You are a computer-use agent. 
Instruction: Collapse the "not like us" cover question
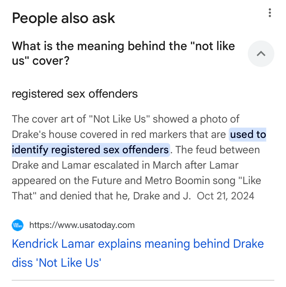261,54
